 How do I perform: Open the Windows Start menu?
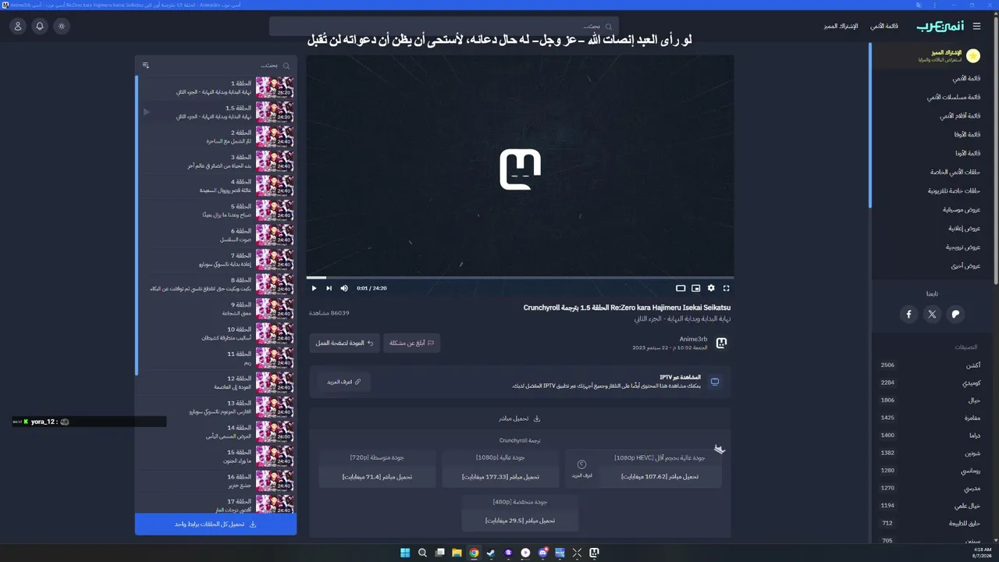tap(405, 553)
